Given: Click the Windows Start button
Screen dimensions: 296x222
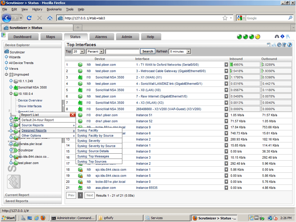Looking at the screenshot, I should coord(8,218).
